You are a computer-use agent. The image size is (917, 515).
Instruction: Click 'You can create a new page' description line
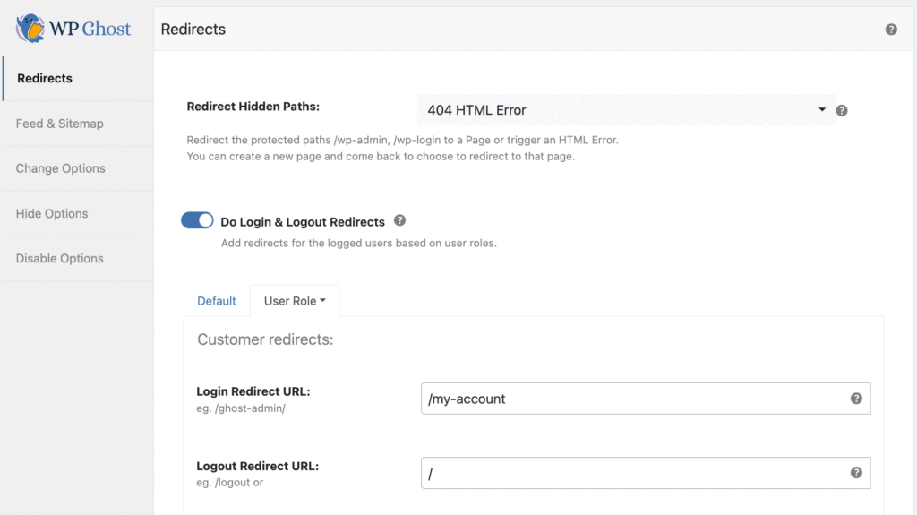pyautogui.click(x=381, y=156)
